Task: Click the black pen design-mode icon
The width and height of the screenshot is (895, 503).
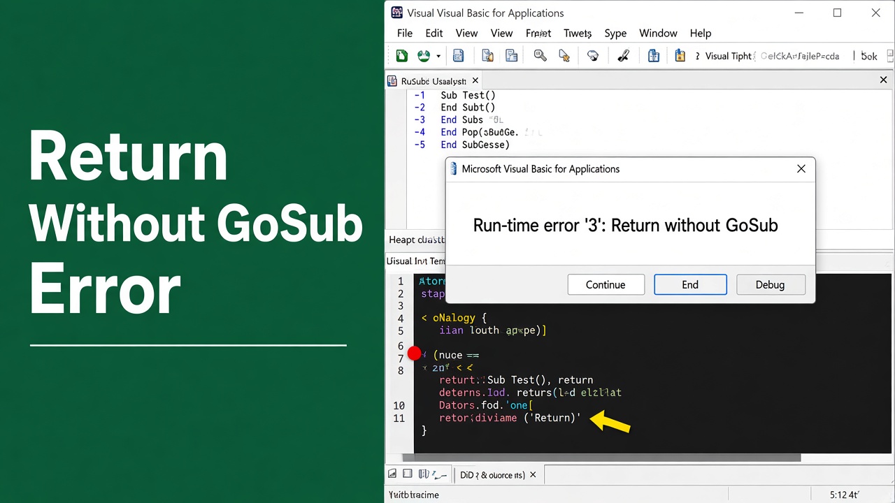Action: tap(624, 56)
